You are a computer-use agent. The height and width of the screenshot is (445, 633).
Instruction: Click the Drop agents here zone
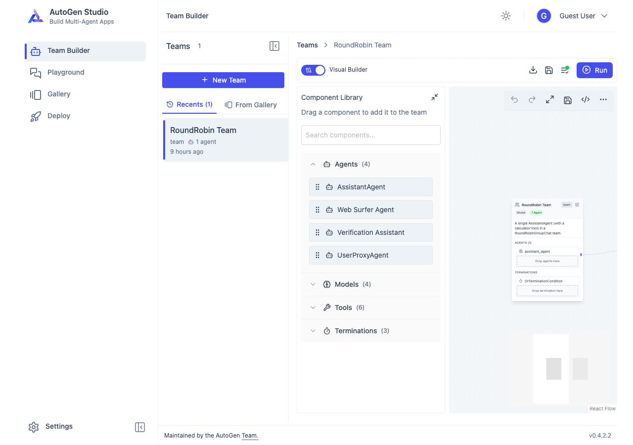tap(547, 261)
